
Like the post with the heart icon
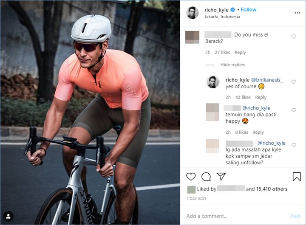[191, 177]
